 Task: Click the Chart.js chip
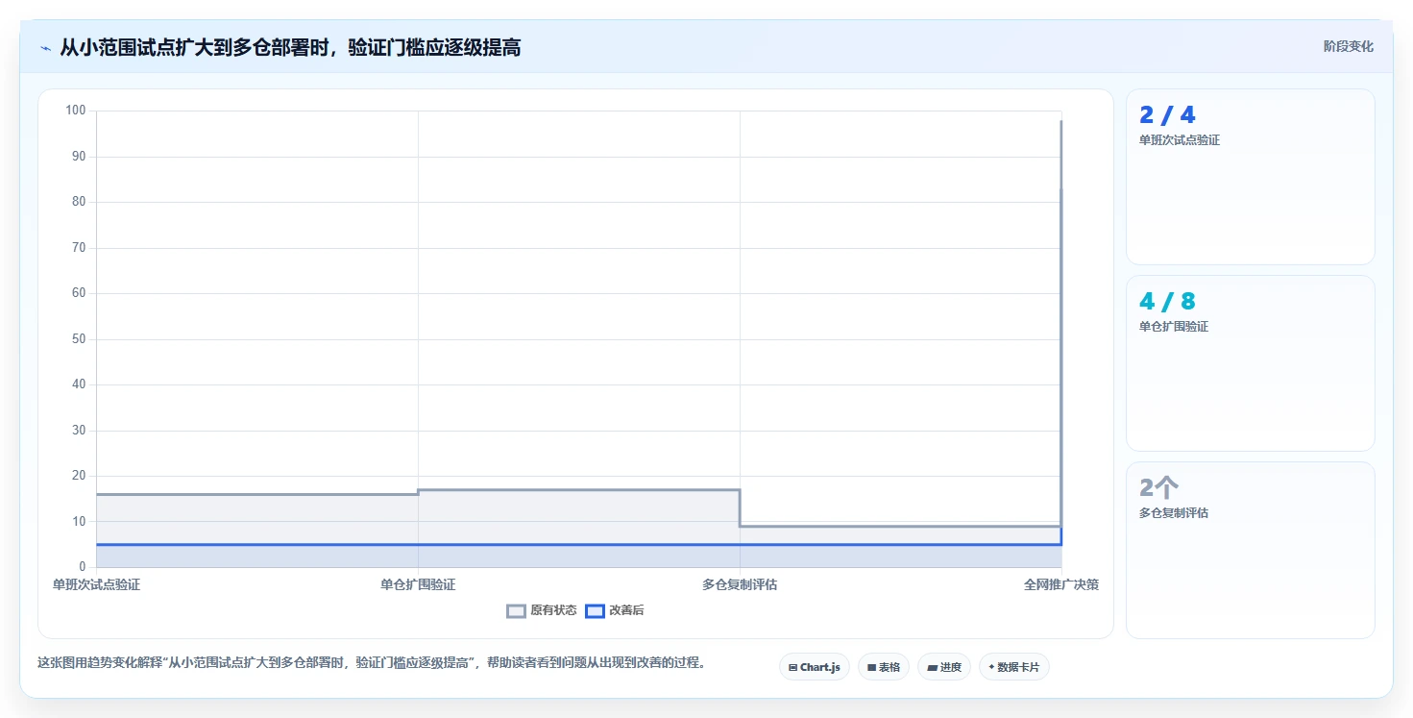pyautogui.click(x=814, y=667)
